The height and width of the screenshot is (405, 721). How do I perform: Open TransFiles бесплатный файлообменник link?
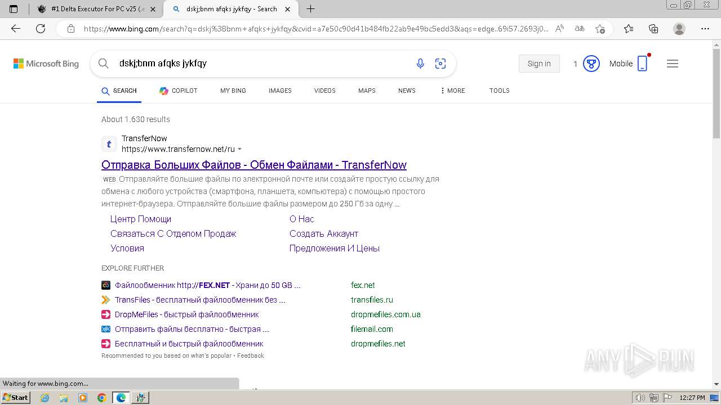coord(200,300)
